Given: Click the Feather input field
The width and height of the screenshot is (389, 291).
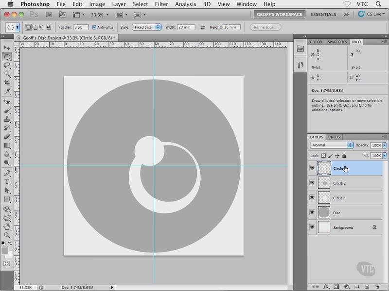Looking at the screenshot, I should click(81, 27).
